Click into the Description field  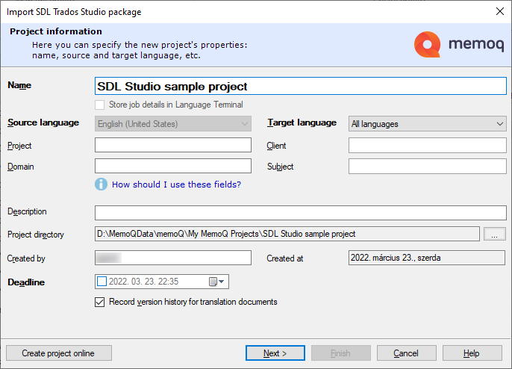(x=301, y=213)
